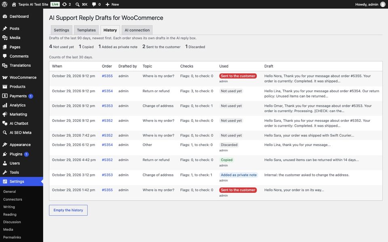Click the Tools wrench icon
The height and width of the screenshot is (242, 388).
[5, 172]
